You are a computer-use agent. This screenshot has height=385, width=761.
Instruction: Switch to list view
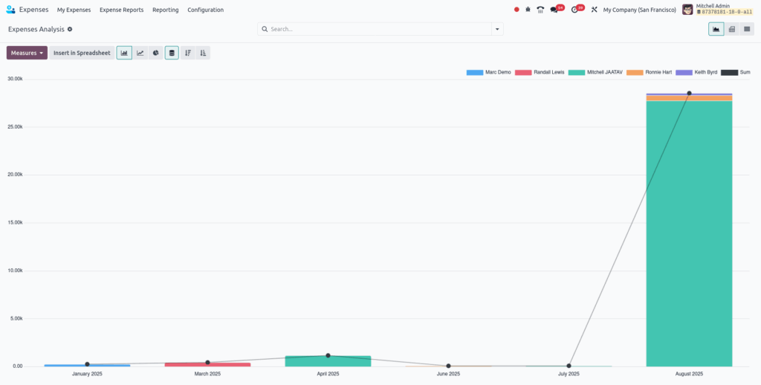[747, 29]
